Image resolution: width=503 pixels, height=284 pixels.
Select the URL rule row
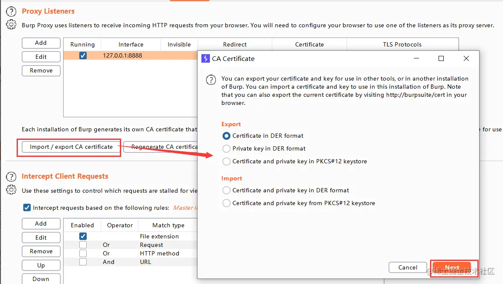point(131,262)
